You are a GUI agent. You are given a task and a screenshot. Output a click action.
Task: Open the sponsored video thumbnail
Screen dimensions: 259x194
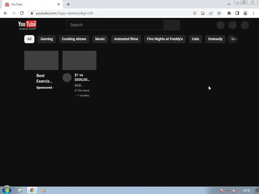point(41,60)
